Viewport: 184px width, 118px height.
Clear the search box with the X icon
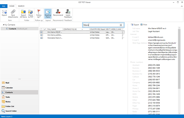click(x=121, y=25)
